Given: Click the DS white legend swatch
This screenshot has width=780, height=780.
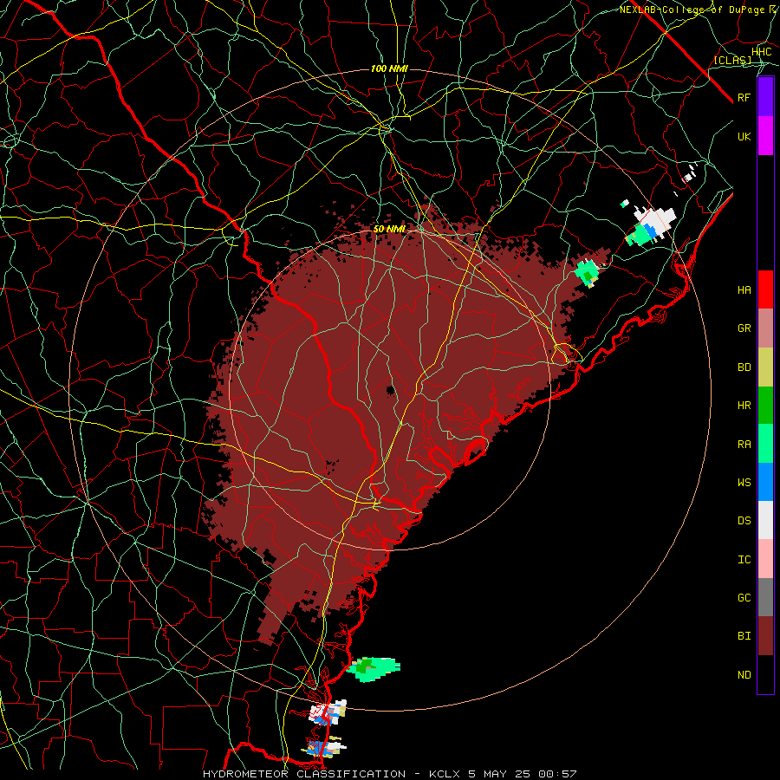Looking at the screenshot, I should (765, 520).
